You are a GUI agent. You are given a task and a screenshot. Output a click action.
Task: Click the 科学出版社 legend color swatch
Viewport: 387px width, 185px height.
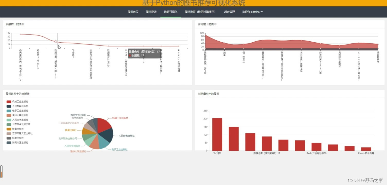9,138
